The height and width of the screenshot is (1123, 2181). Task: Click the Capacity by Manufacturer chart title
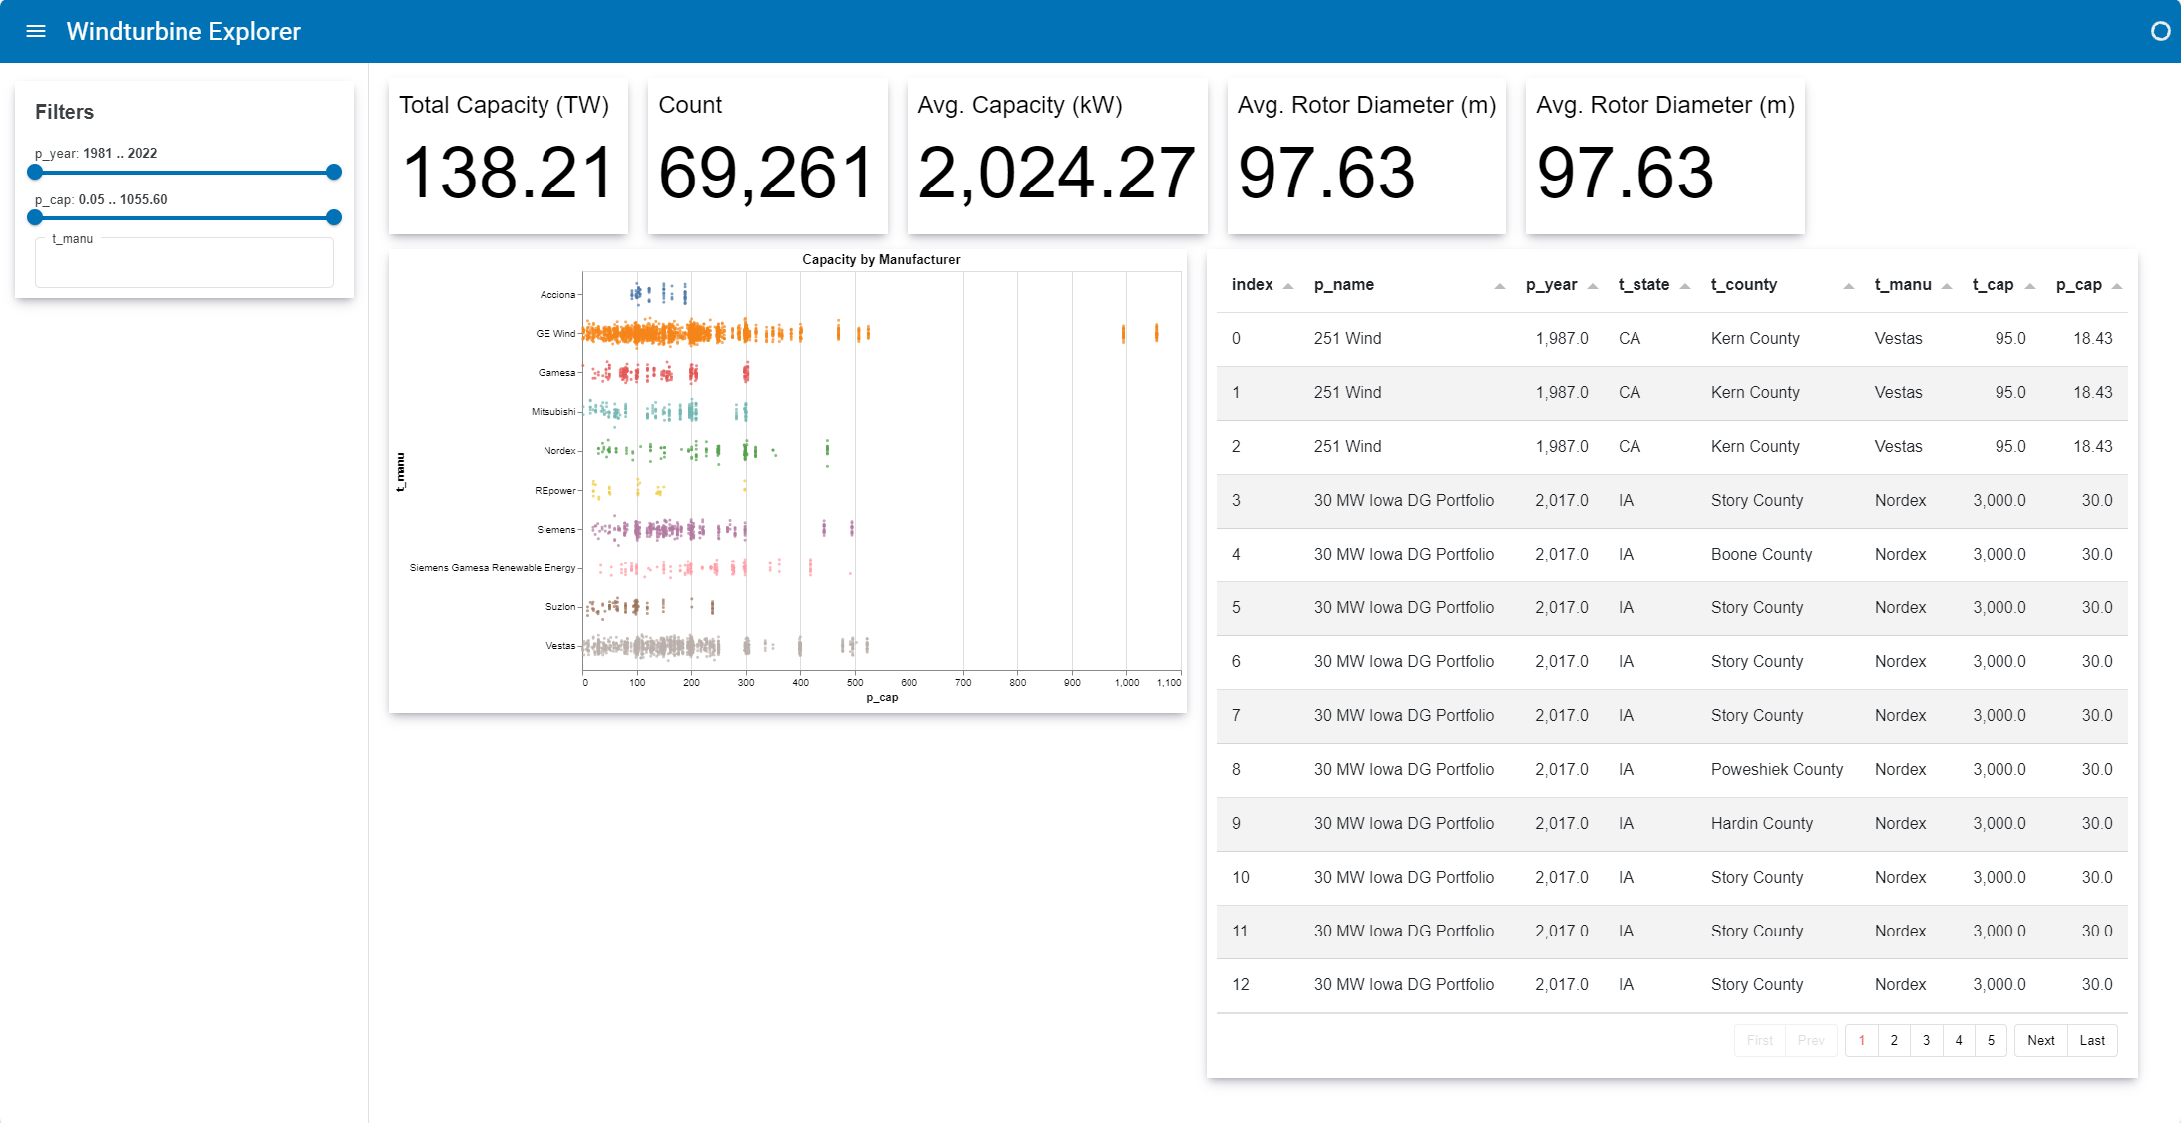[x=882, y=259]
